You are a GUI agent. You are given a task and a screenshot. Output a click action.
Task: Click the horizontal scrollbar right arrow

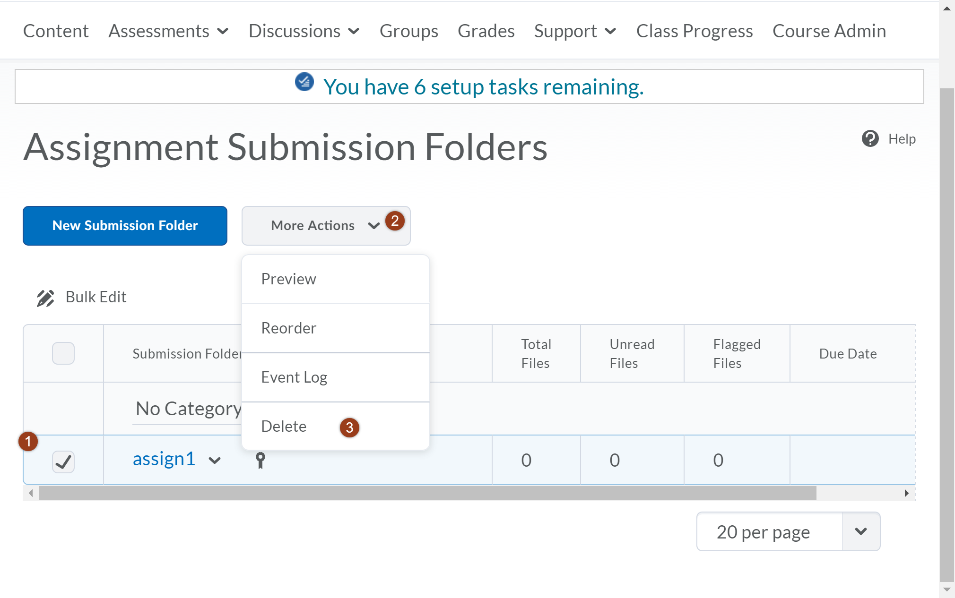click(x=906, y=493)
